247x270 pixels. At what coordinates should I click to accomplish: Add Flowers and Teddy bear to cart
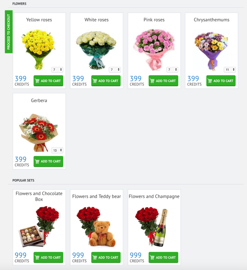pyautogui.click(x=106, y=258)
